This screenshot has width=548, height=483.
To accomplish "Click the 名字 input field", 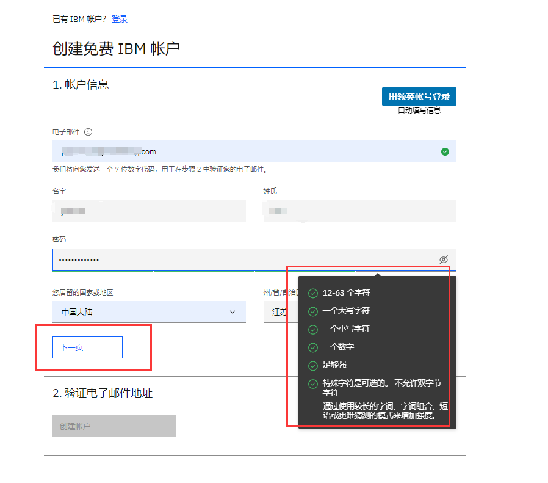I will [150, 211].
